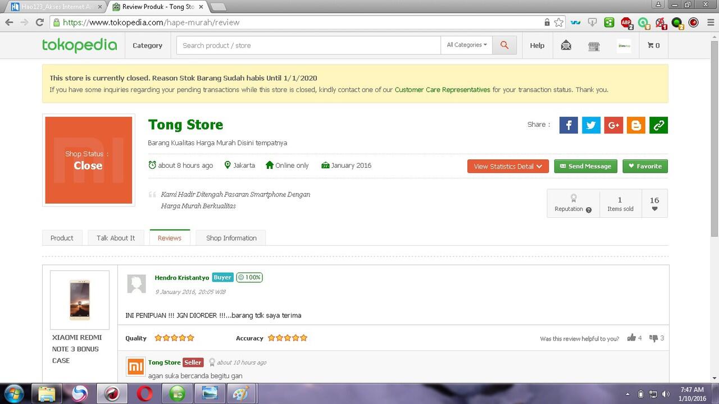The image size is (719, 404).
Task: Click the Accuracy star rating
Action: 288,338
